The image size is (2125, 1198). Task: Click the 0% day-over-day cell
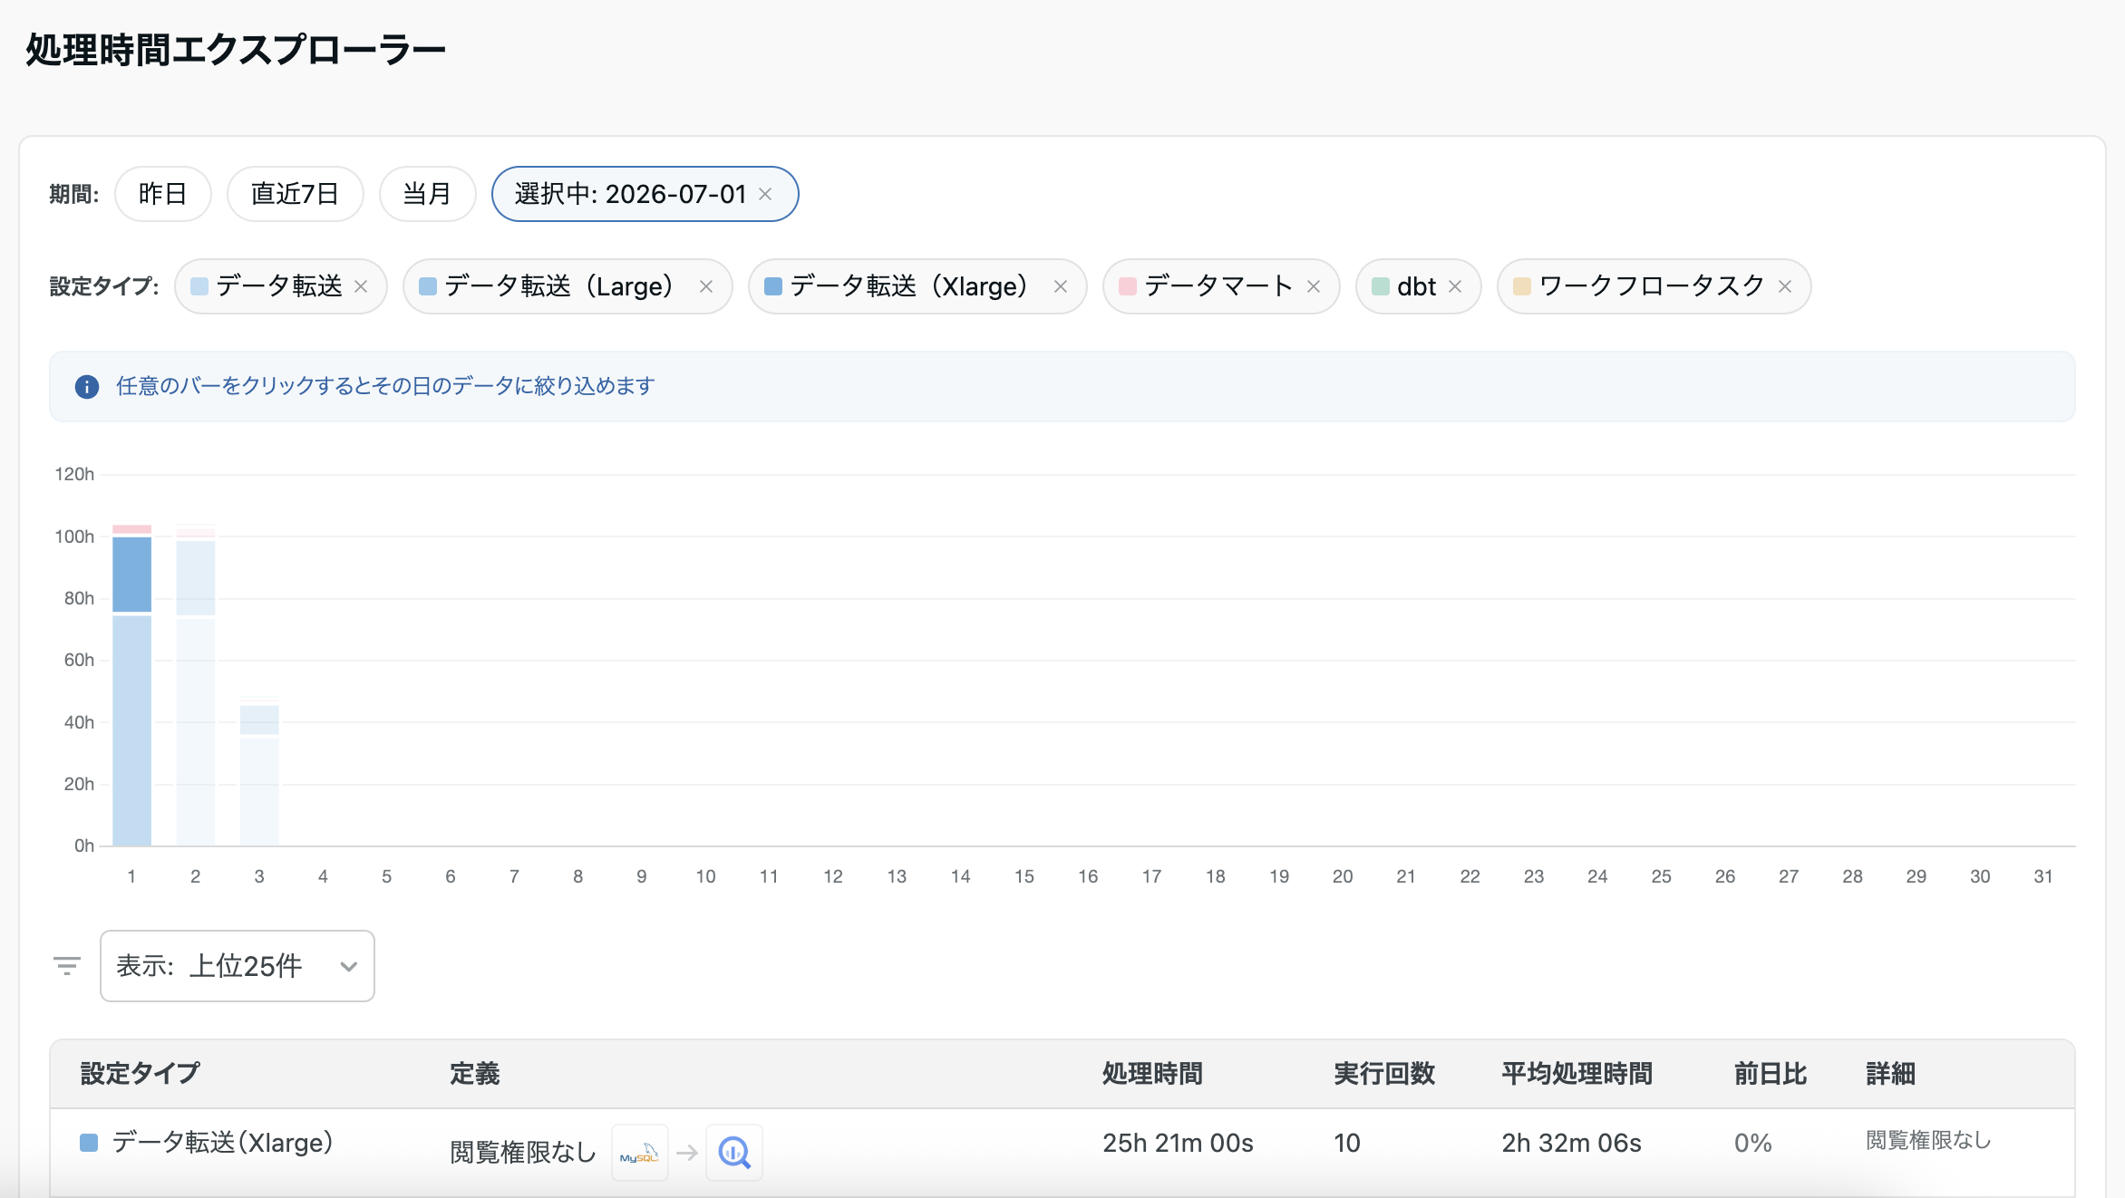coord(1752,1143)
